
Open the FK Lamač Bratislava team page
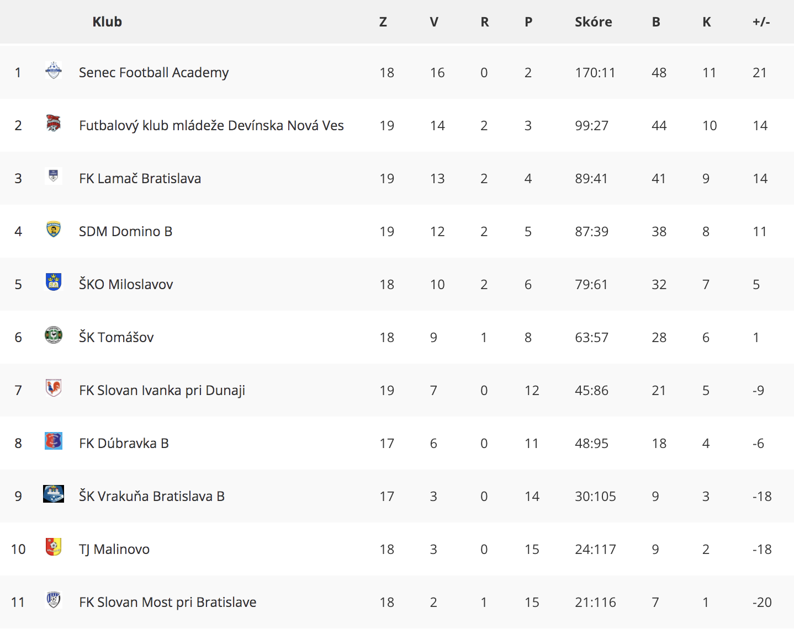click(x=140, y=179)
